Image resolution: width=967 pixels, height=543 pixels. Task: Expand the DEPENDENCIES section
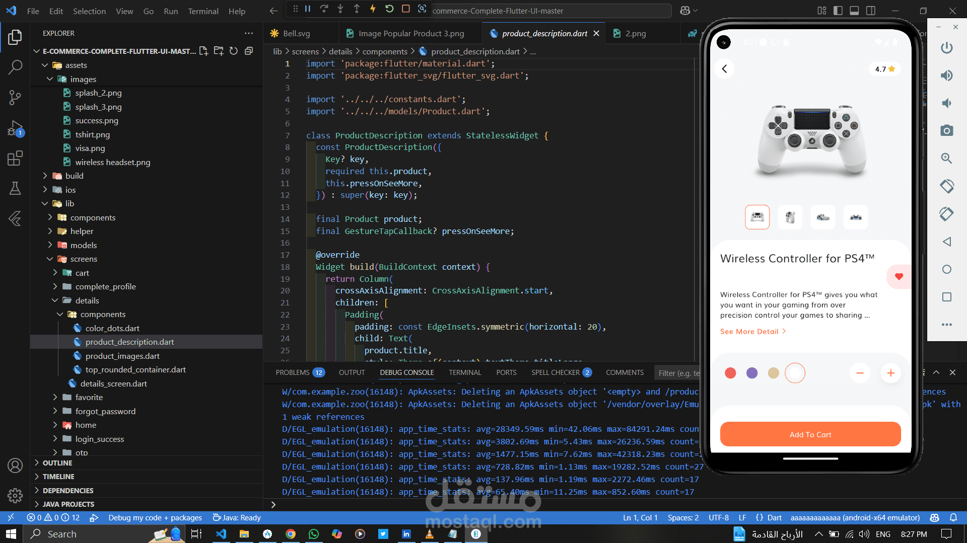click(147, 491)
